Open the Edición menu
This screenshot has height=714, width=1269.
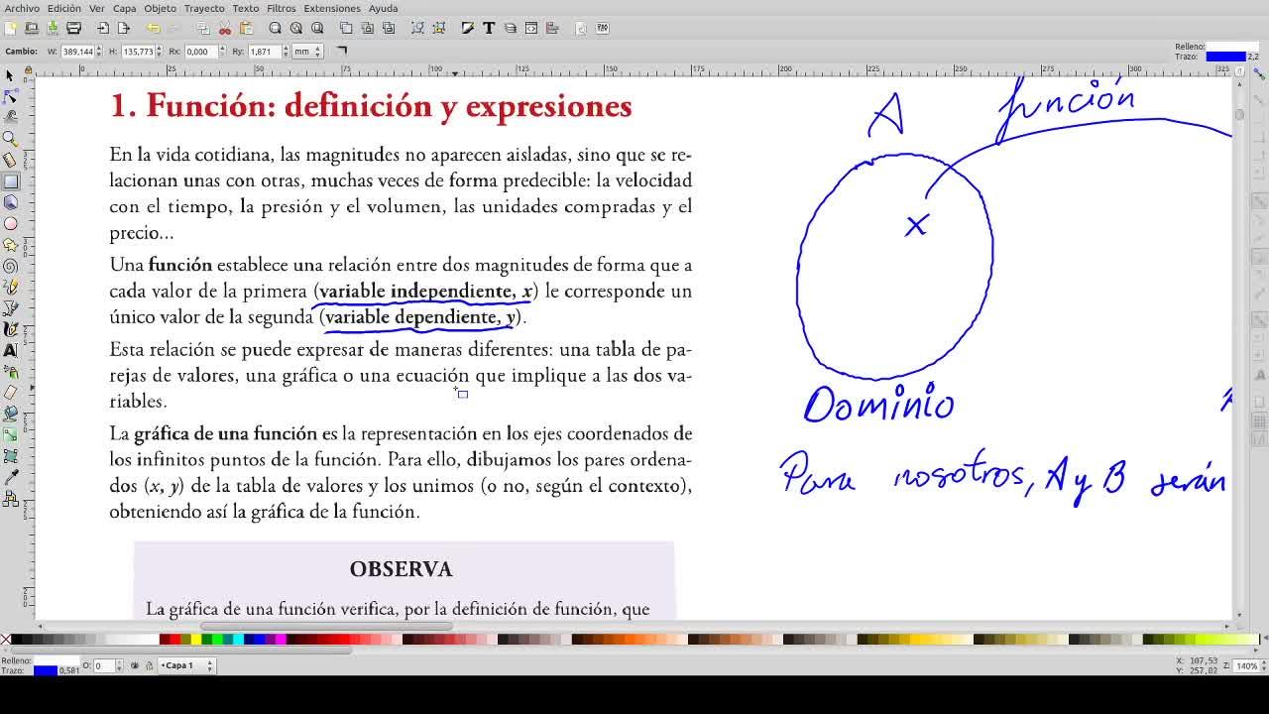pos(64,8)
